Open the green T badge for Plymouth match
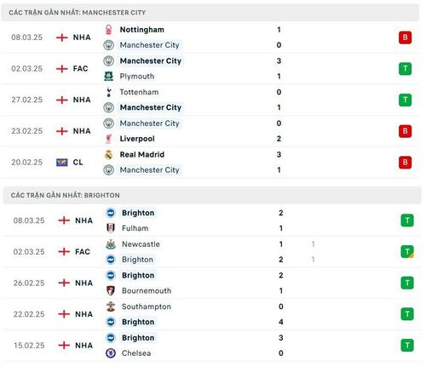Image resolution: width=426 pixels, height=367 pixels. point(405,68)
